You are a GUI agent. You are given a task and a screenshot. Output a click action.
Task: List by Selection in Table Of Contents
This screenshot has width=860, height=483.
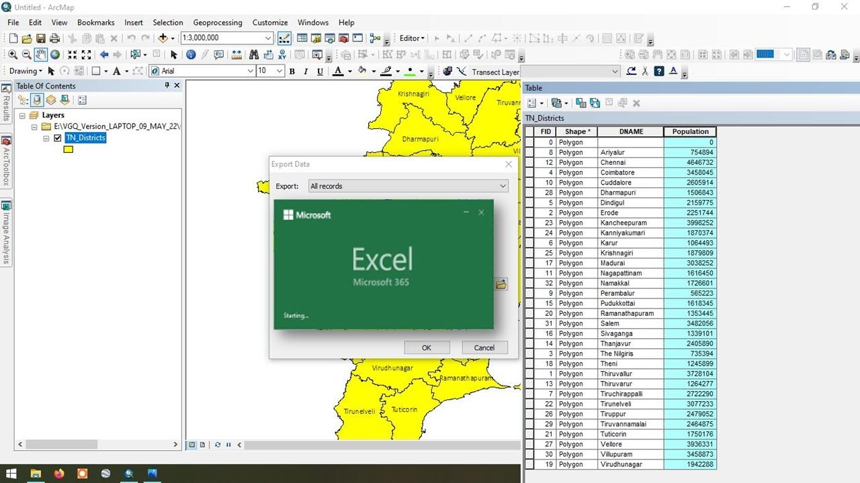tap(64, 100)
